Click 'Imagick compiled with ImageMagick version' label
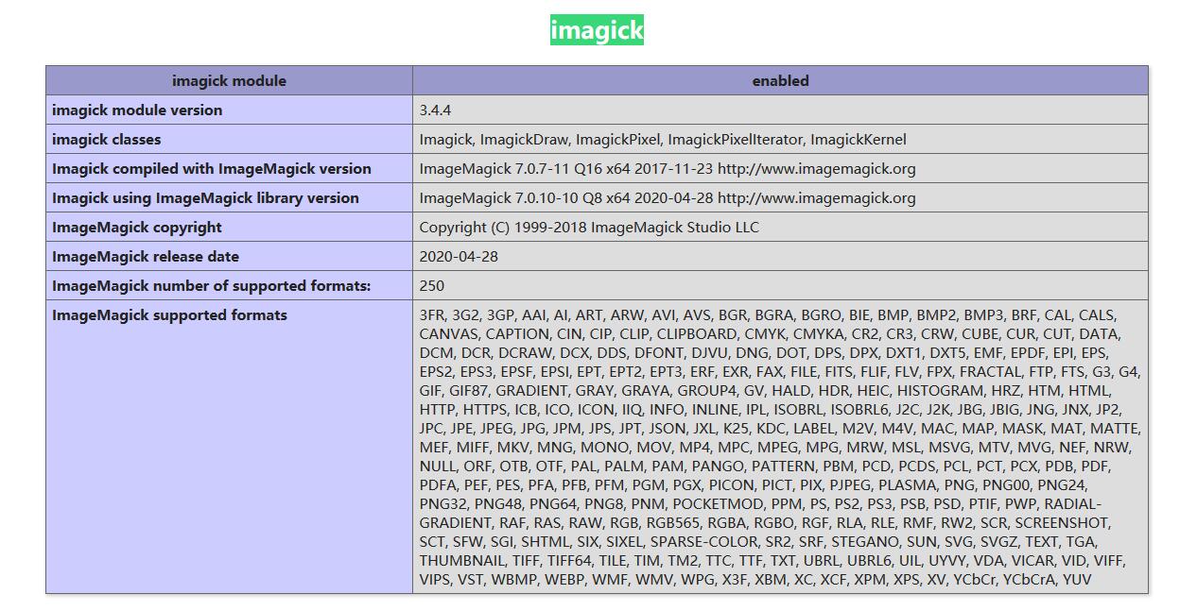The width and height of the screenshot is (1197, 611). click(212, 169)
